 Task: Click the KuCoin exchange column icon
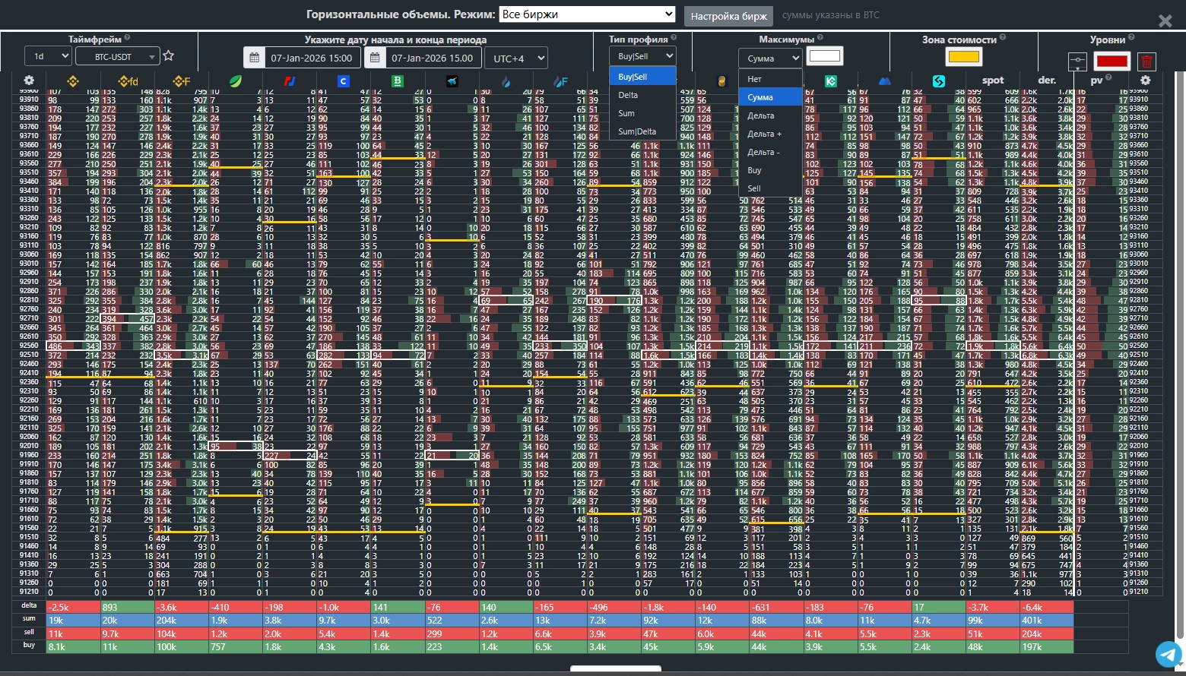tap(831, 81)
